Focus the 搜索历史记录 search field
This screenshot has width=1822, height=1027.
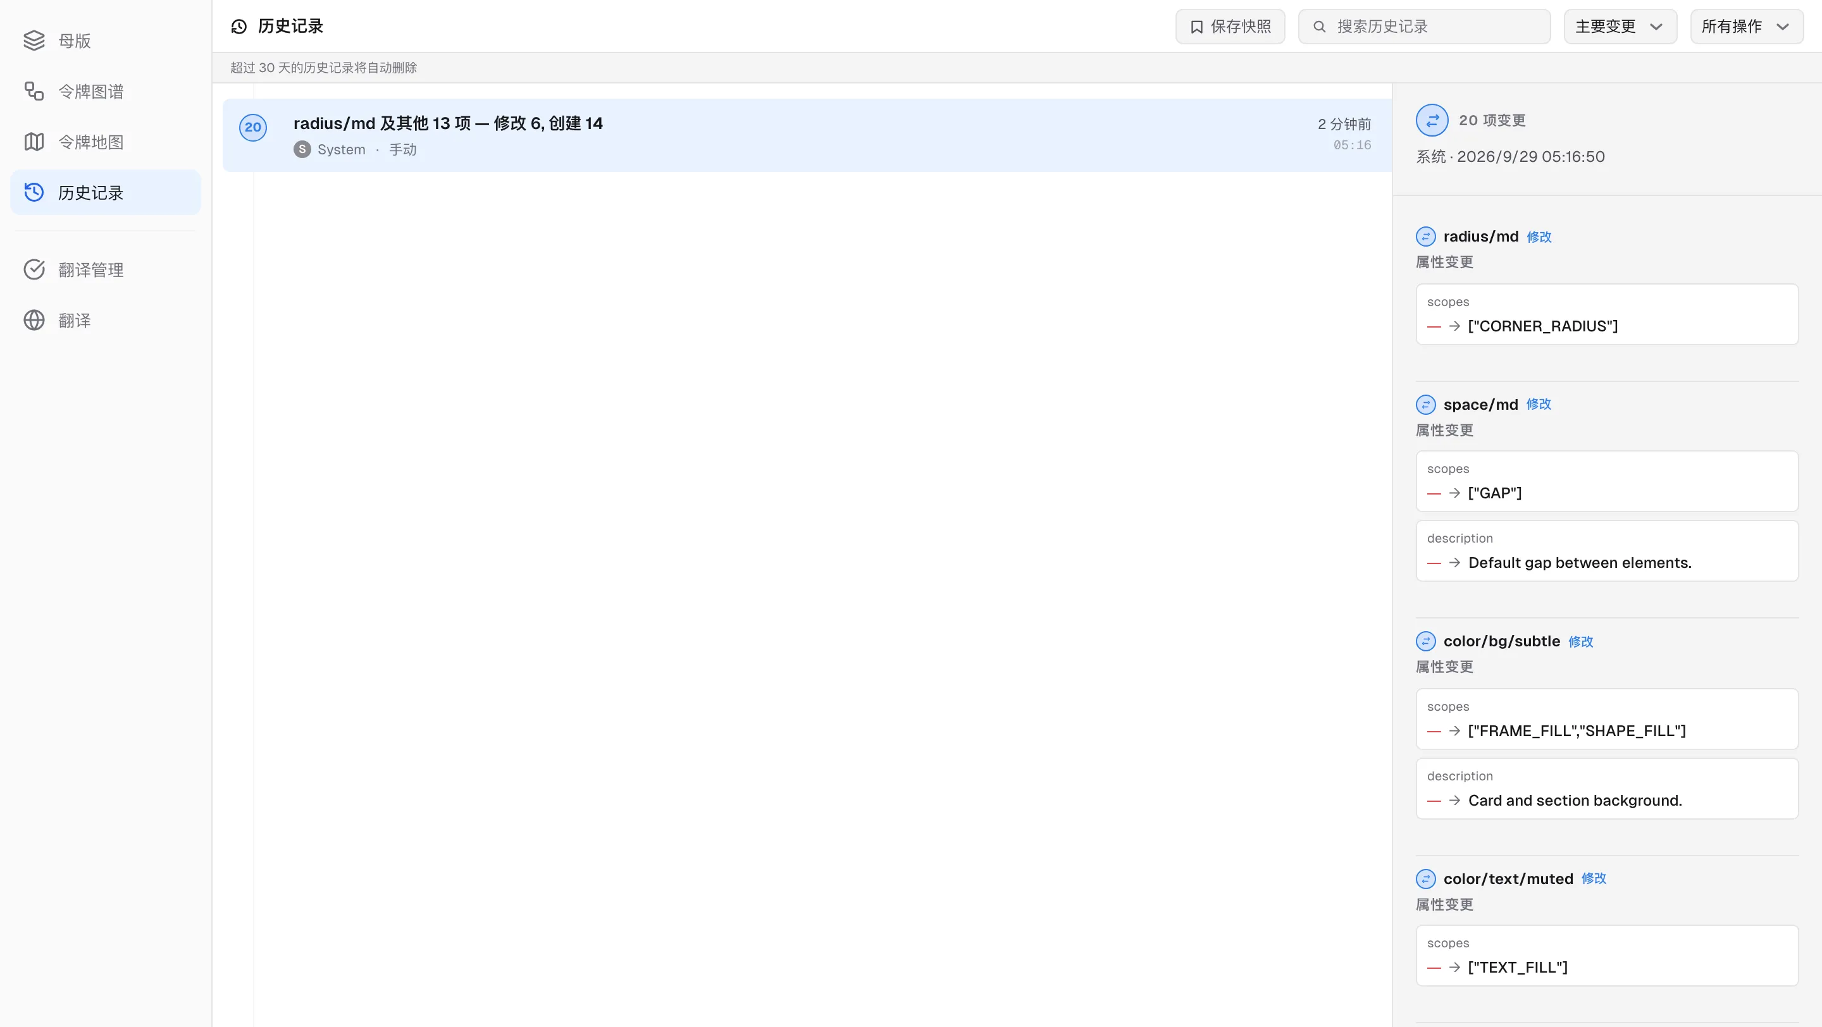pos(1424,27)
